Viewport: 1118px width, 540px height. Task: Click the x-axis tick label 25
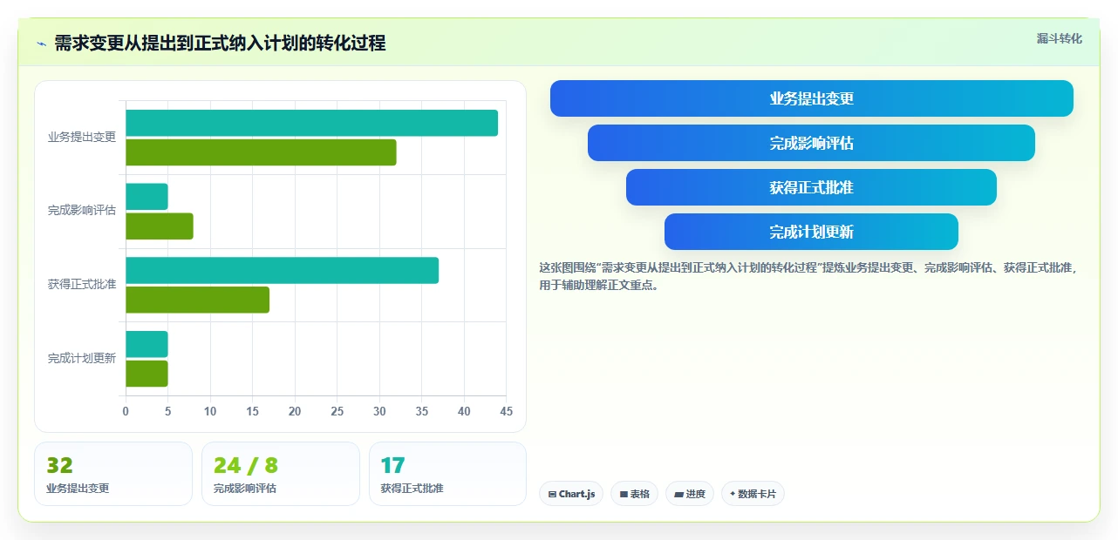(x=337, y=411)
